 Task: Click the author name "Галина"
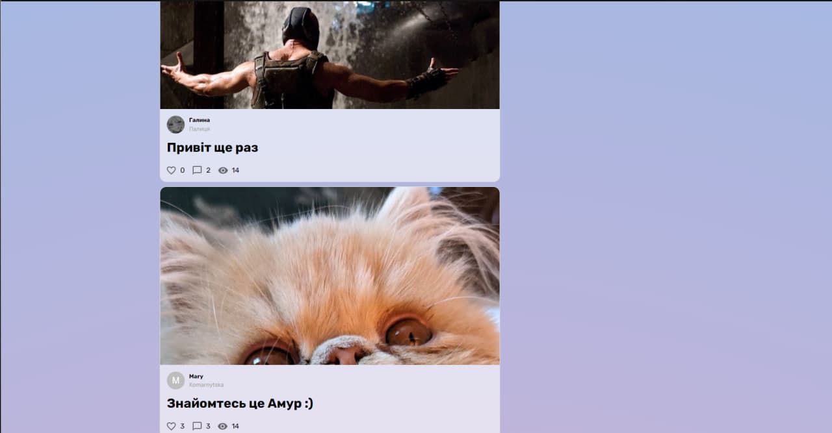click(200, 120)
